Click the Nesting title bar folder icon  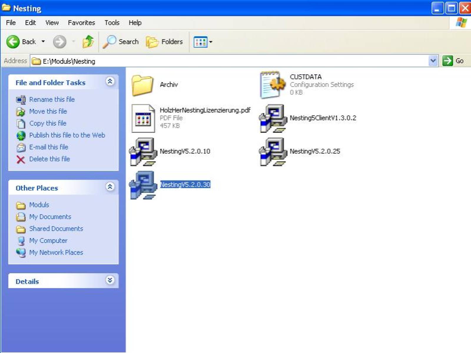pyautogui.click(x=6, y=7)
